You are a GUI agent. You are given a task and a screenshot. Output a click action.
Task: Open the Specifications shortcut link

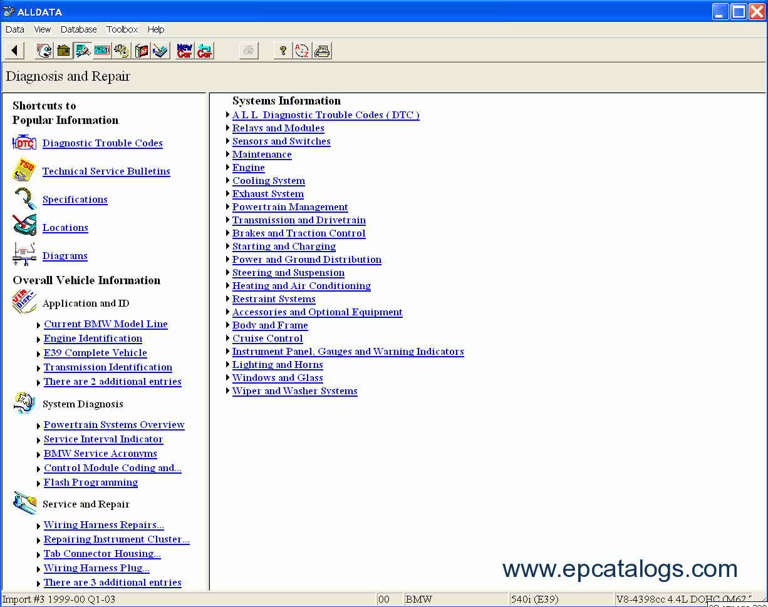75,200
